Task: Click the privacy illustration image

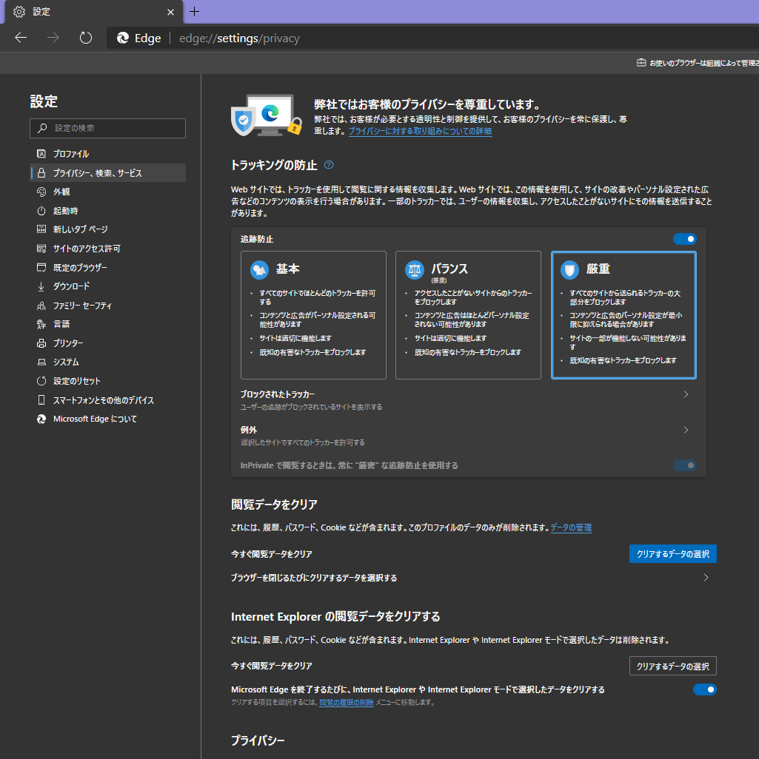Action: tap(267, 115)
